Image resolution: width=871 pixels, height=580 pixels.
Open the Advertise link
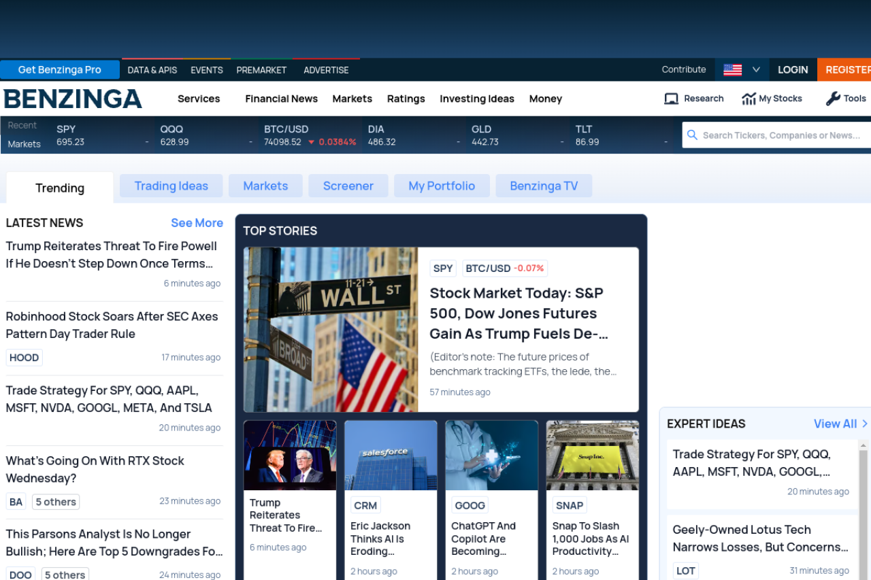326,70
